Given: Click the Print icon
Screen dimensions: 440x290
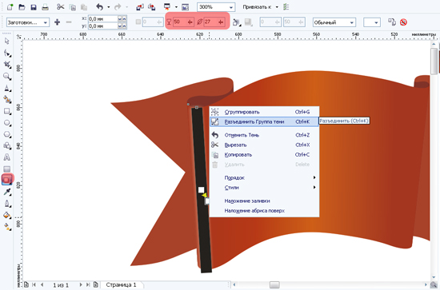Looking at the screenshot, I should 45,7.
